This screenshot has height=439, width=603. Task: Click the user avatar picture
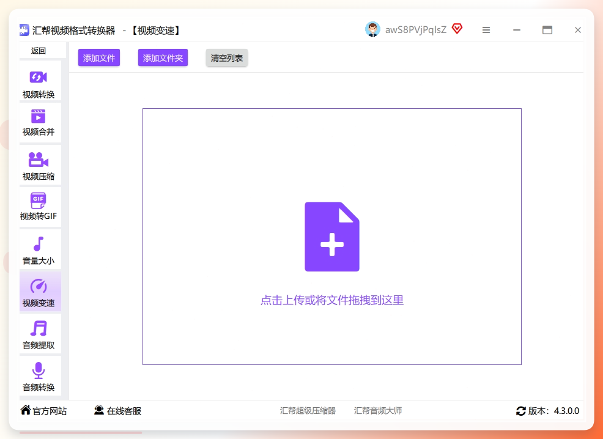click(372, 29)
